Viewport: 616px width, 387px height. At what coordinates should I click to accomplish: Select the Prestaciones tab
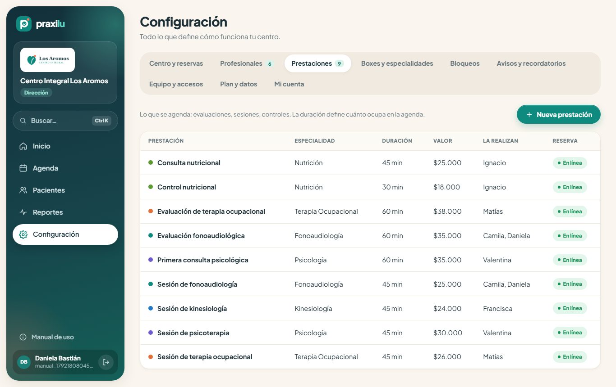point(317,63)
